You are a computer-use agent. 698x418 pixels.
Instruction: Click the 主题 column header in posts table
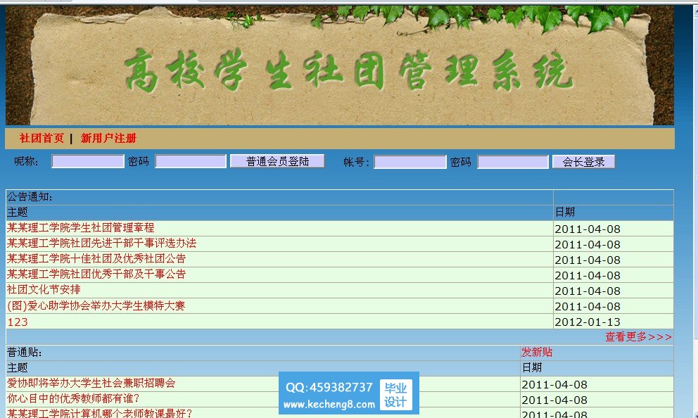pyautogui.click(x=263, y=368)
